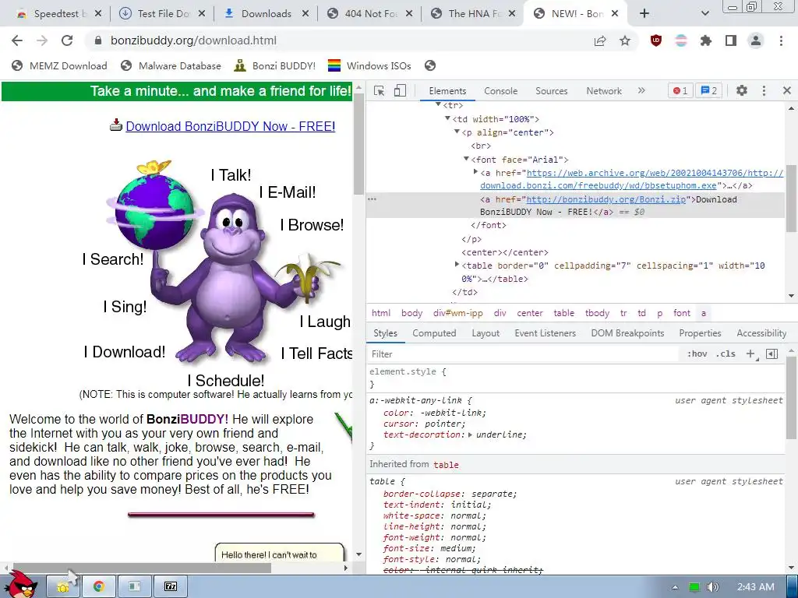
Task: Collapse the p align="center" node
Action: (x=457, y=132)
